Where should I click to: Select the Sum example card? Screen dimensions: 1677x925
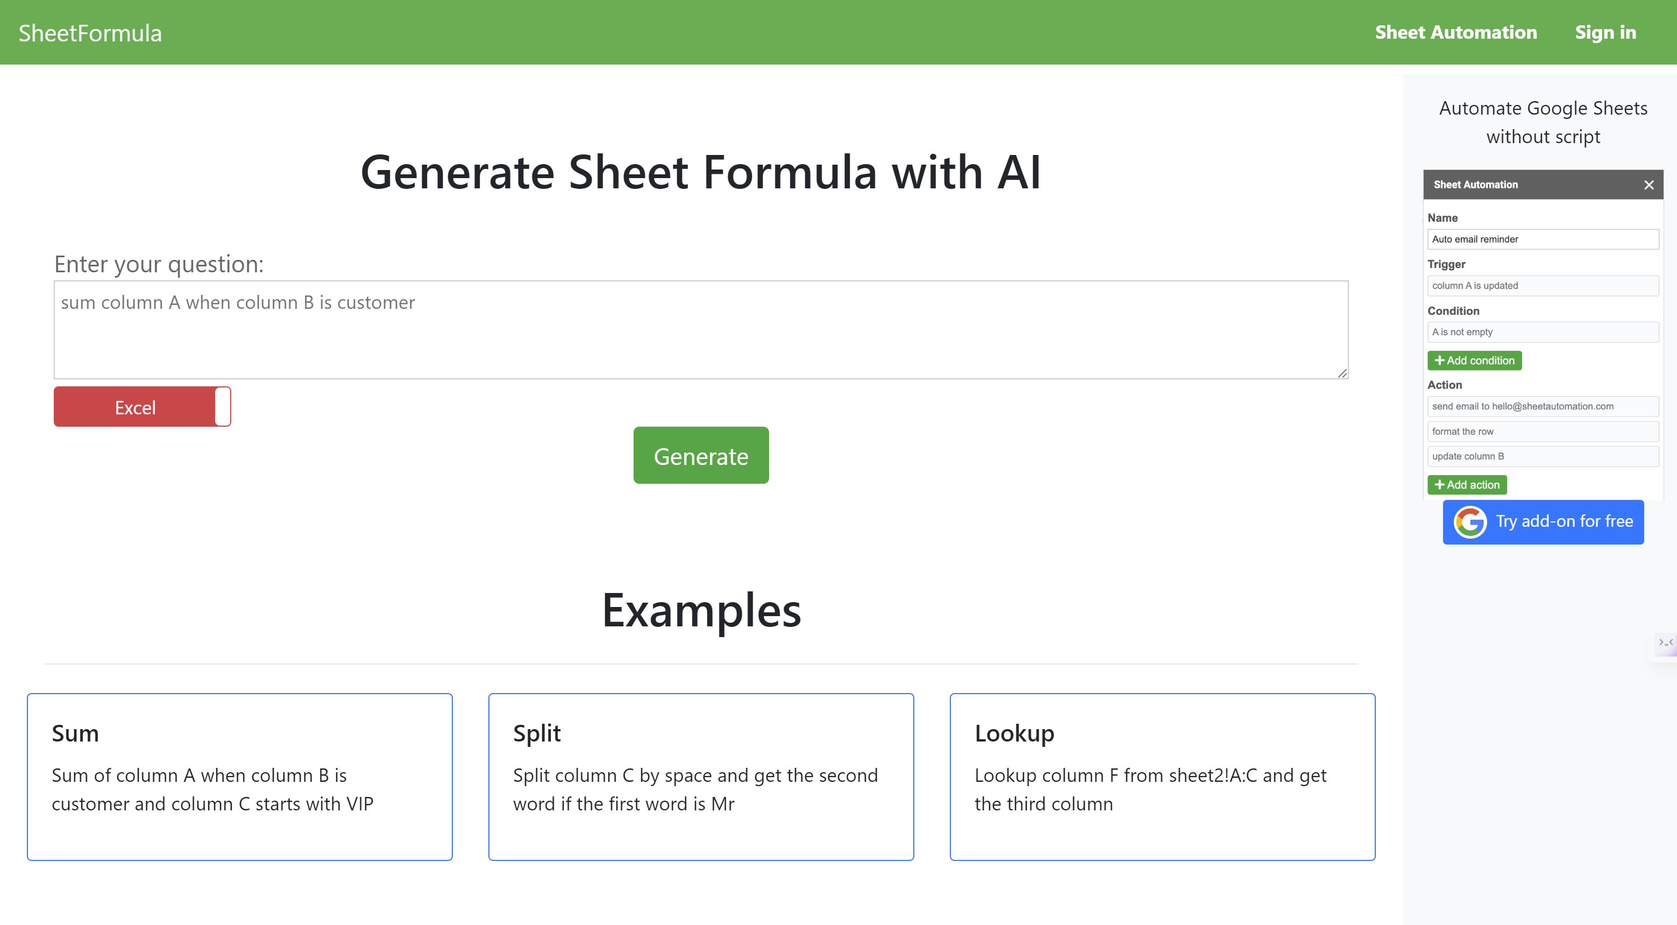[x=239, y=776]
